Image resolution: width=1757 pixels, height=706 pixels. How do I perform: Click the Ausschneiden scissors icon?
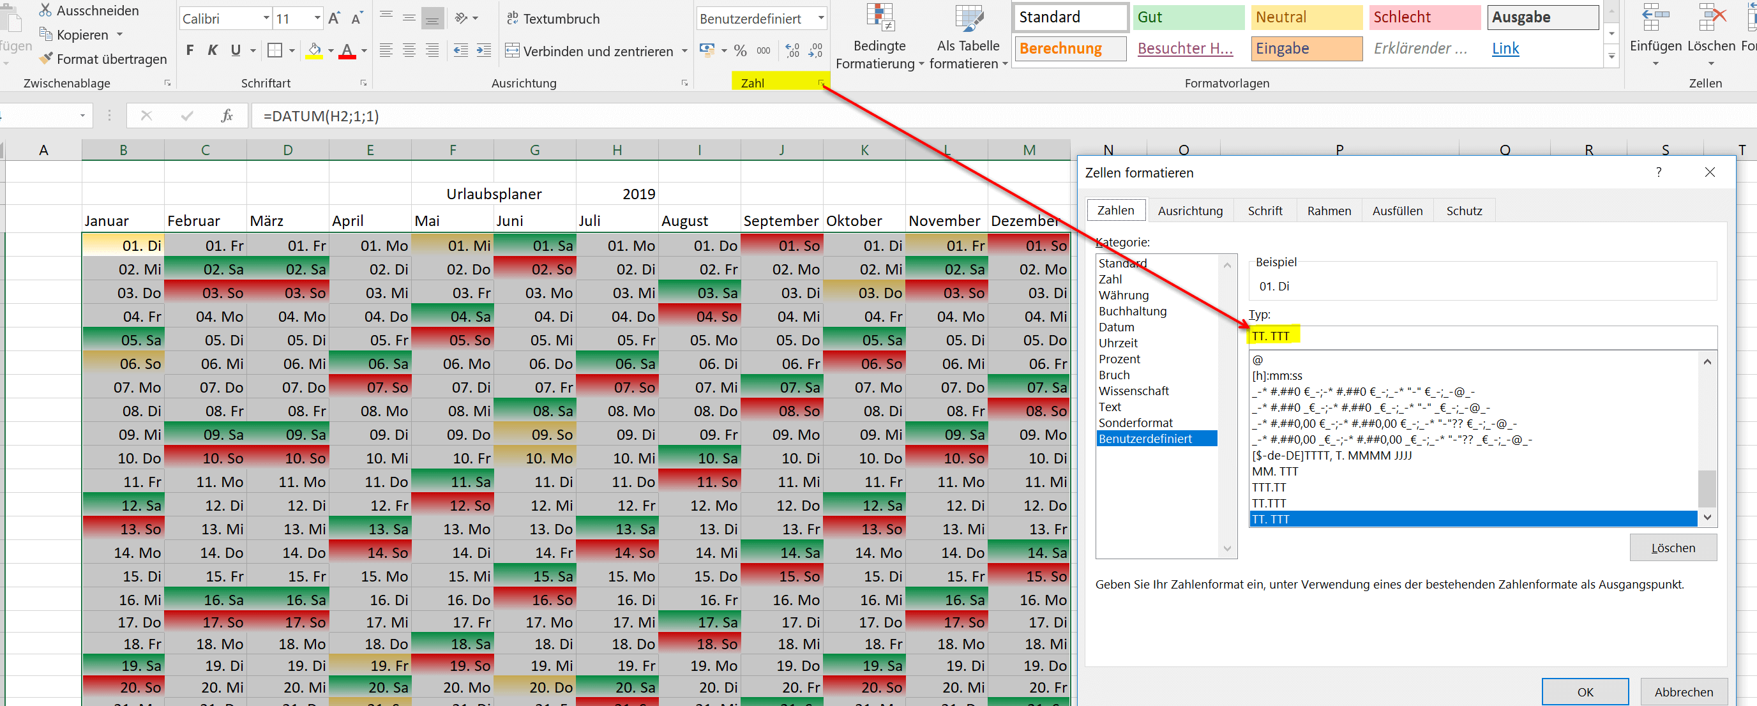coord(45,10)
